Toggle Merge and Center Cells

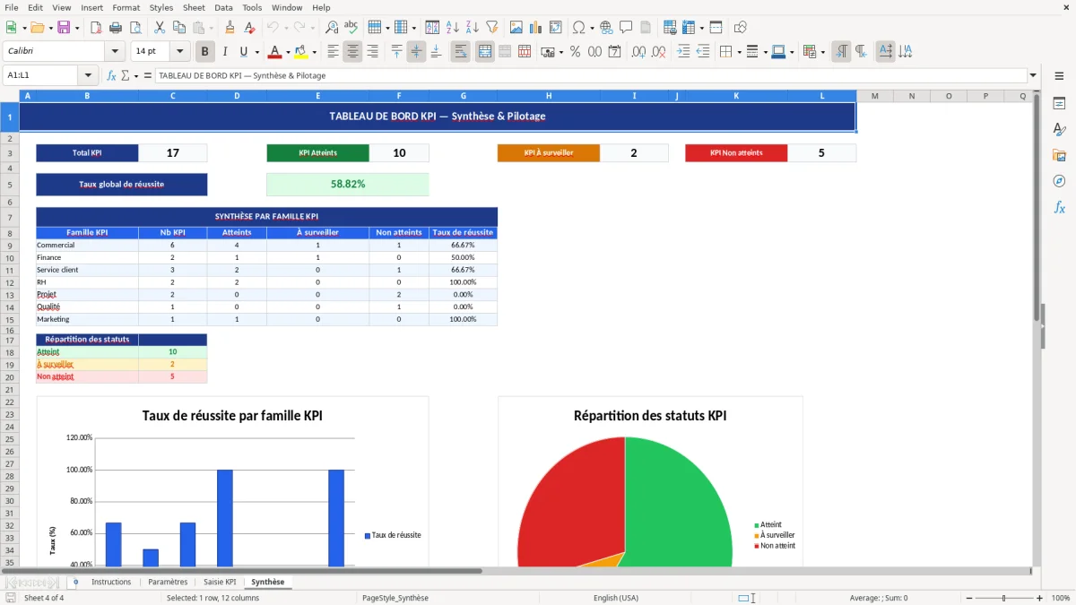pos(485,51)
